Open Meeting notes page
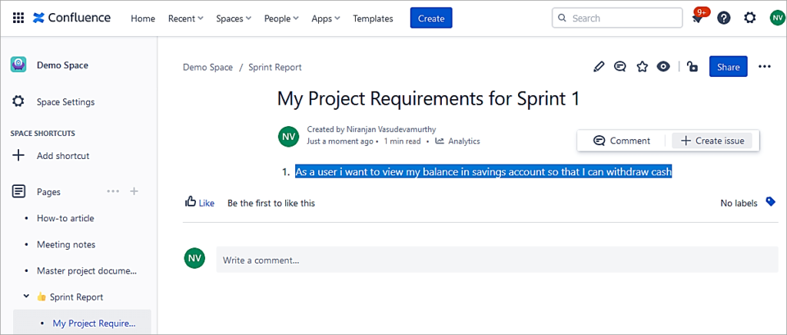This screenshot has height=335, width=787. (66, 244)
